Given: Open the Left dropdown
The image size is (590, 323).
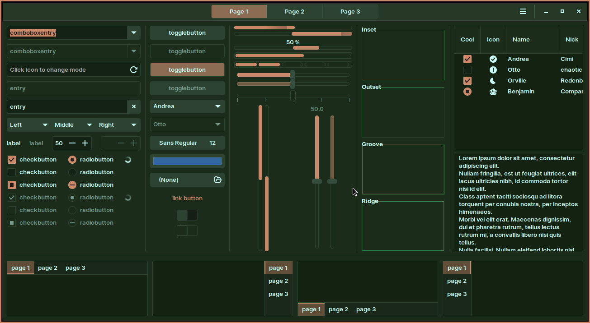Looking at the screenshot, I should [x=29, y=125].
